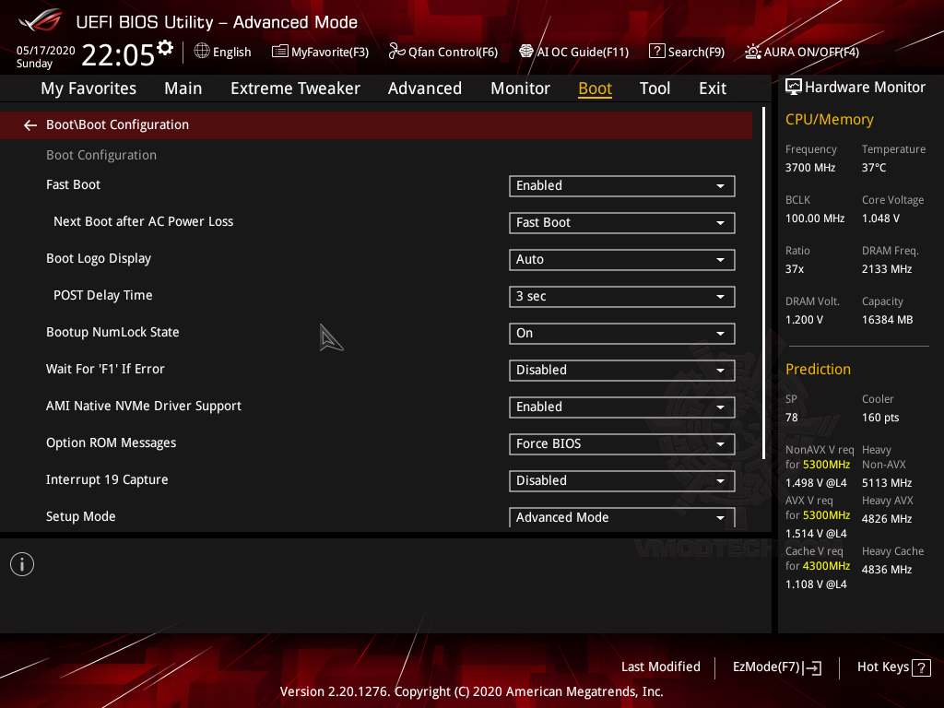Click the right-side scrollbar thumb

pos(766,277)
